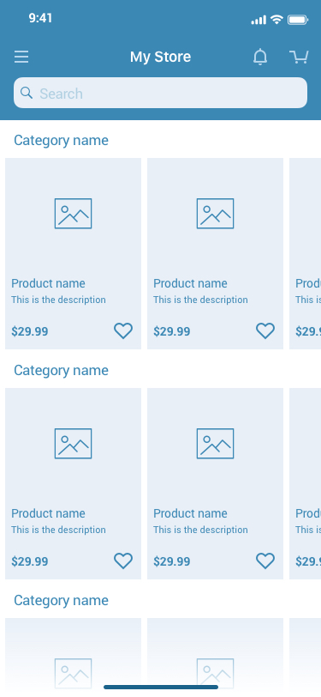Favorite first product in first category
The image size is (321, 697).
[x=123, y=331]
